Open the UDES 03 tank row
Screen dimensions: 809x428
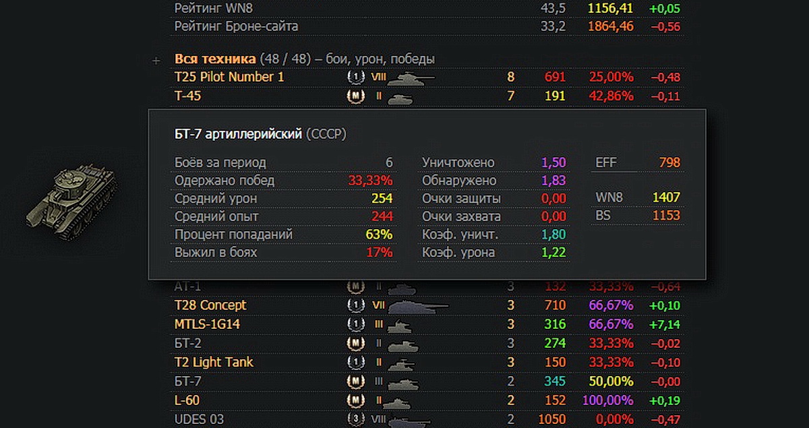point(199,419)
